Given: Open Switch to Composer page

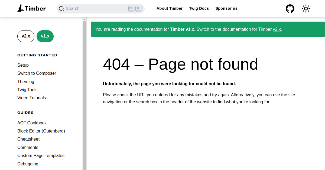Looking at the screenshot, I should 37,73.
